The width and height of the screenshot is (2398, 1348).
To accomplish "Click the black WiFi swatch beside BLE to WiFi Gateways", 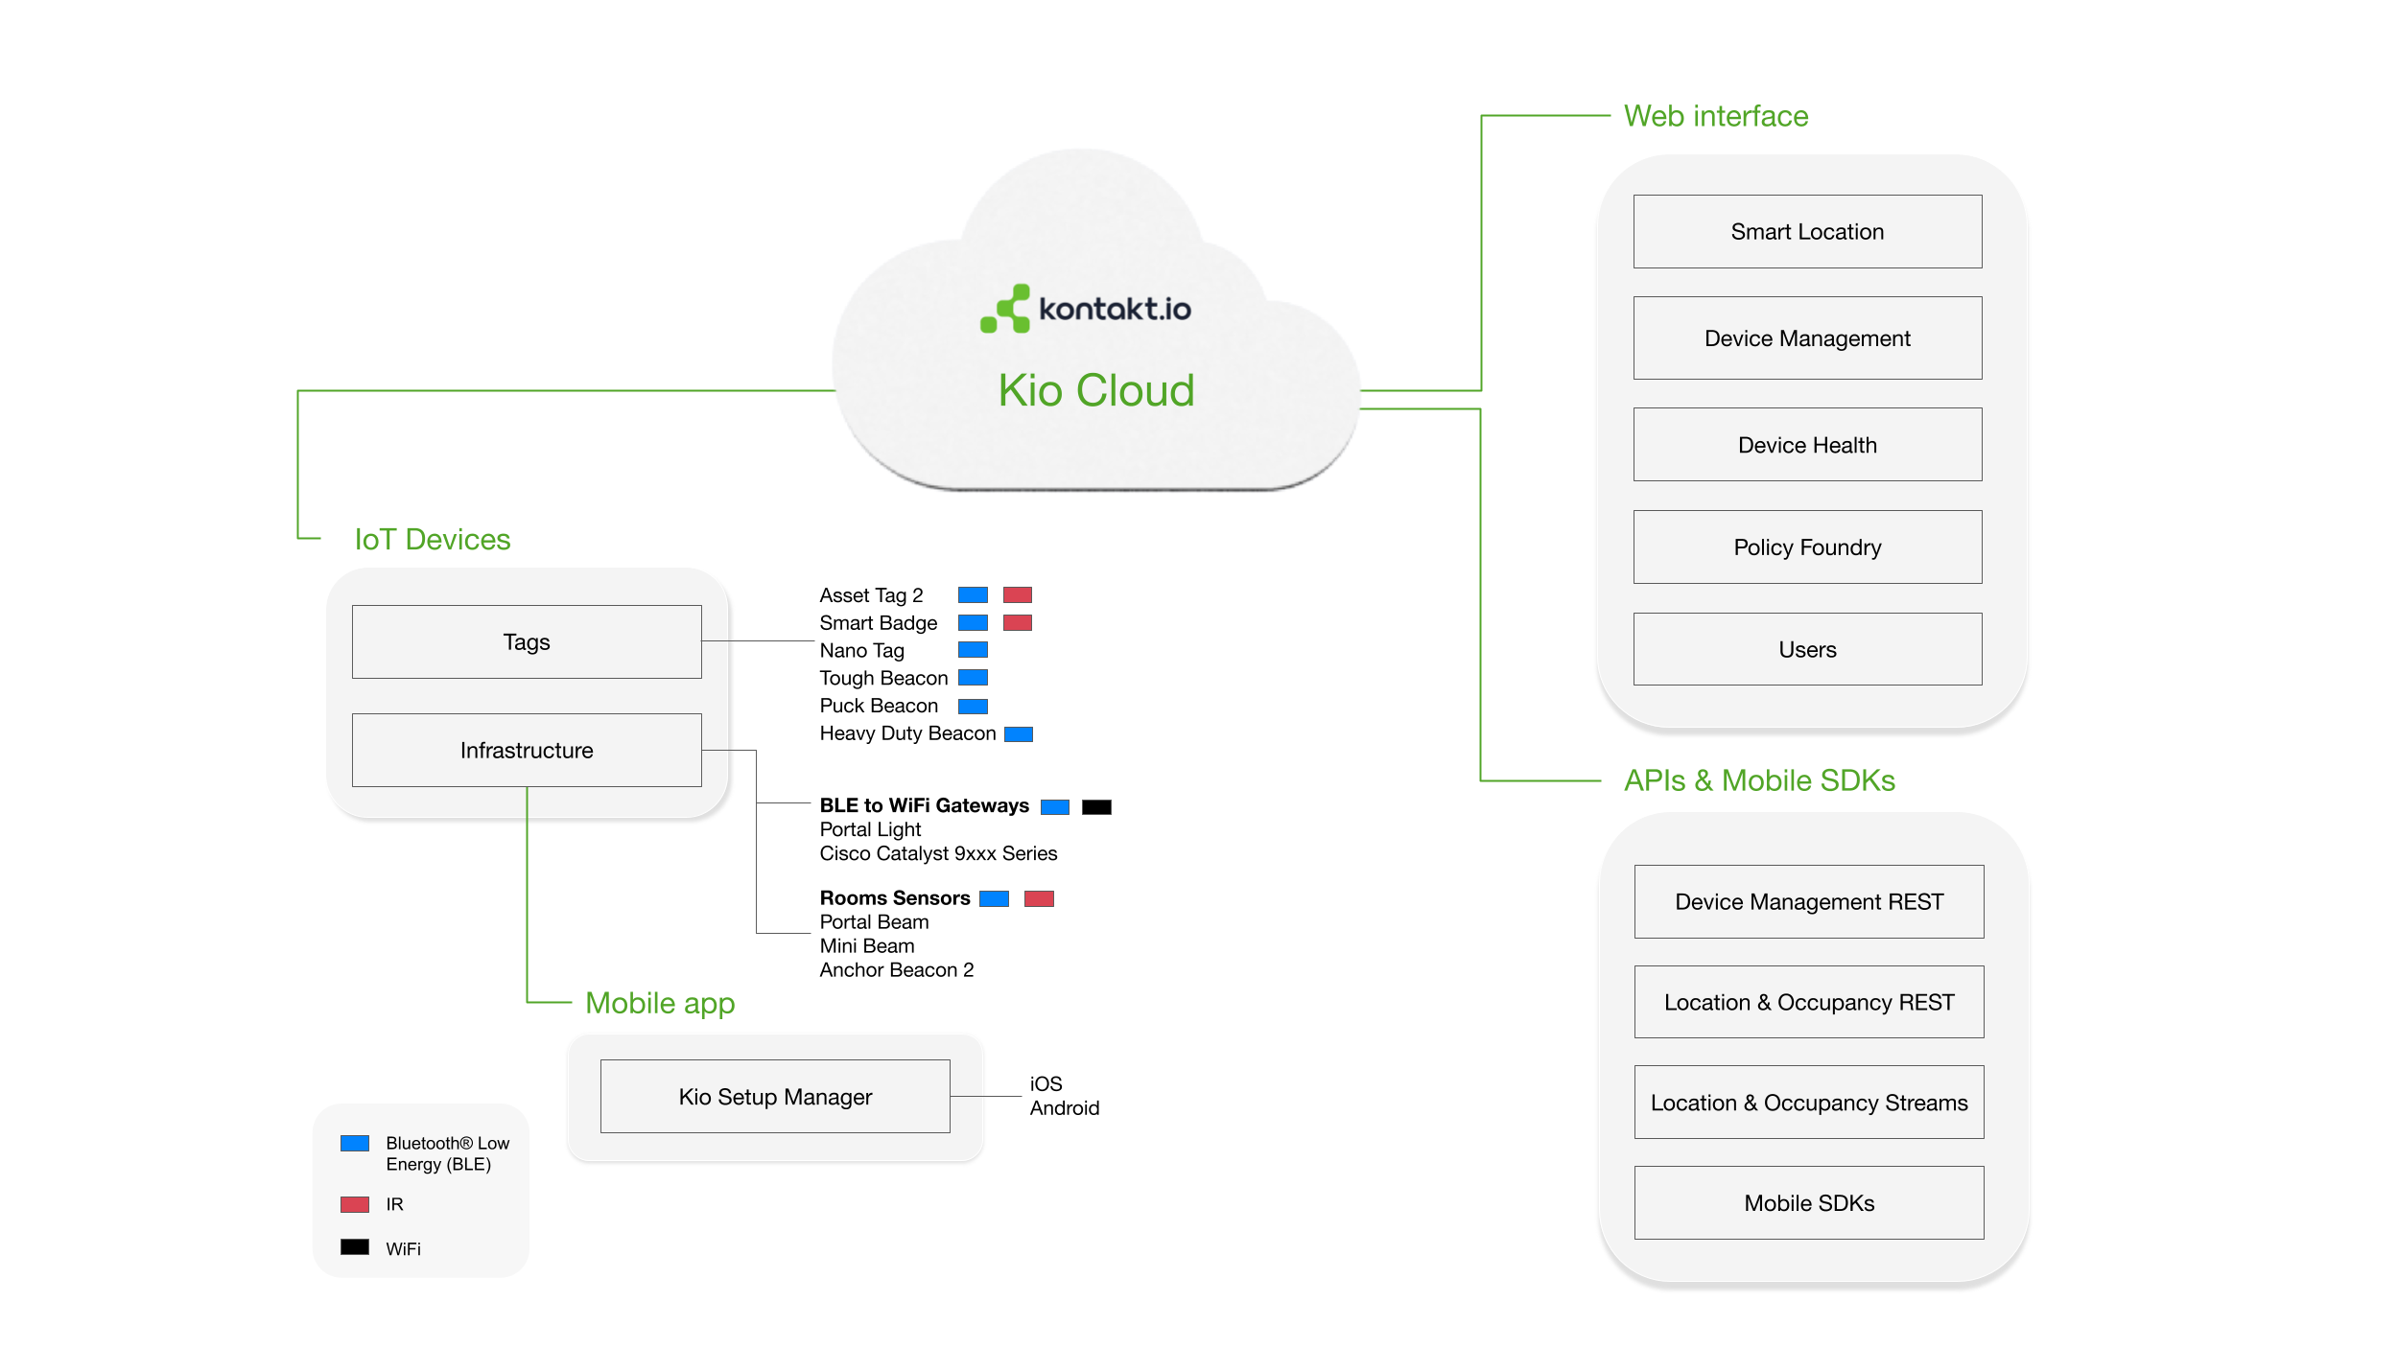I will [1096, 807].
